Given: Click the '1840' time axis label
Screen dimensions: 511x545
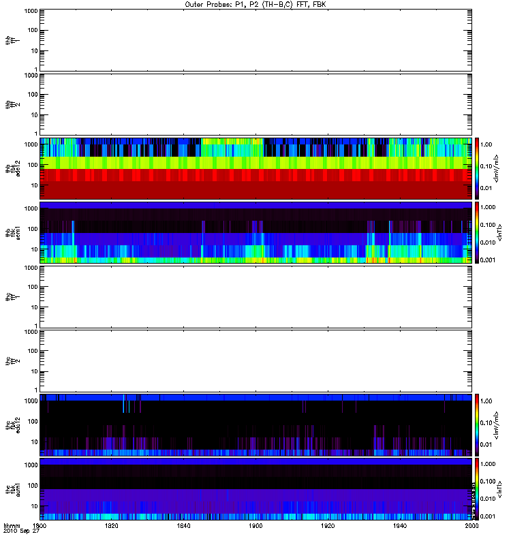Looking at the screenshot, I should click(183, 525).
